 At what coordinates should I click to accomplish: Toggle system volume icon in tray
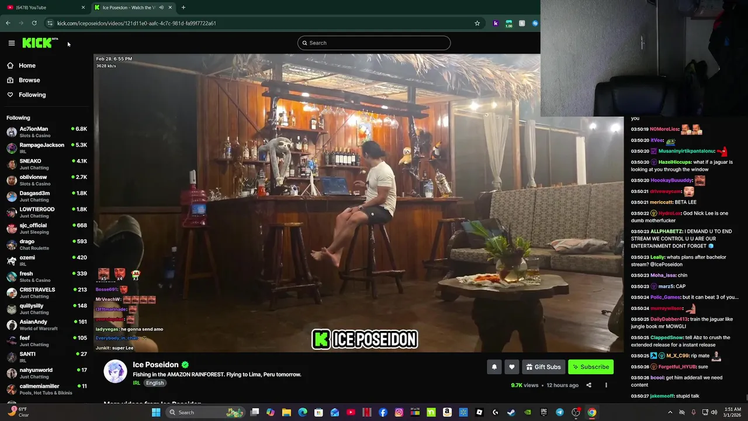point(714,412)
